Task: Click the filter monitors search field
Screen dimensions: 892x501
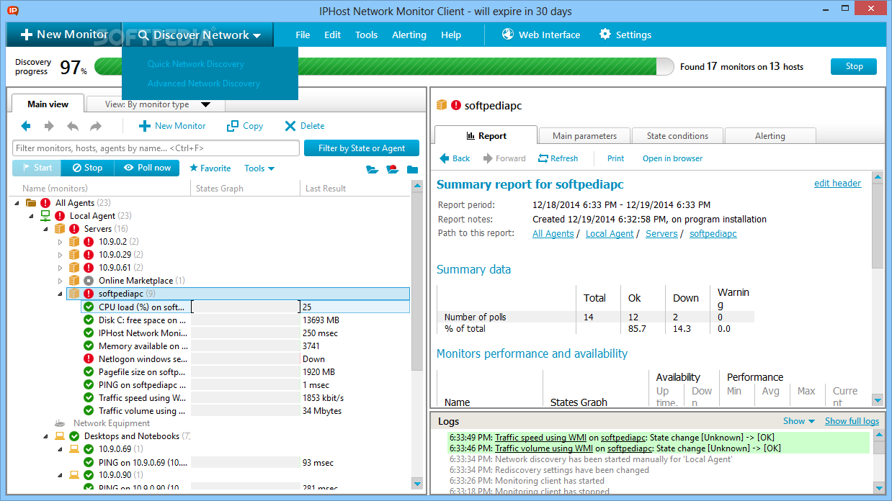Action: [156, 148]
